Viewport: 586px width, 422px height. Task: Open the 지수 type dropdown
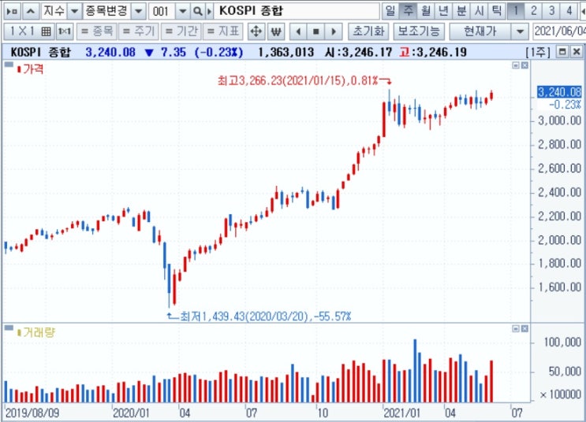[74, 11]
